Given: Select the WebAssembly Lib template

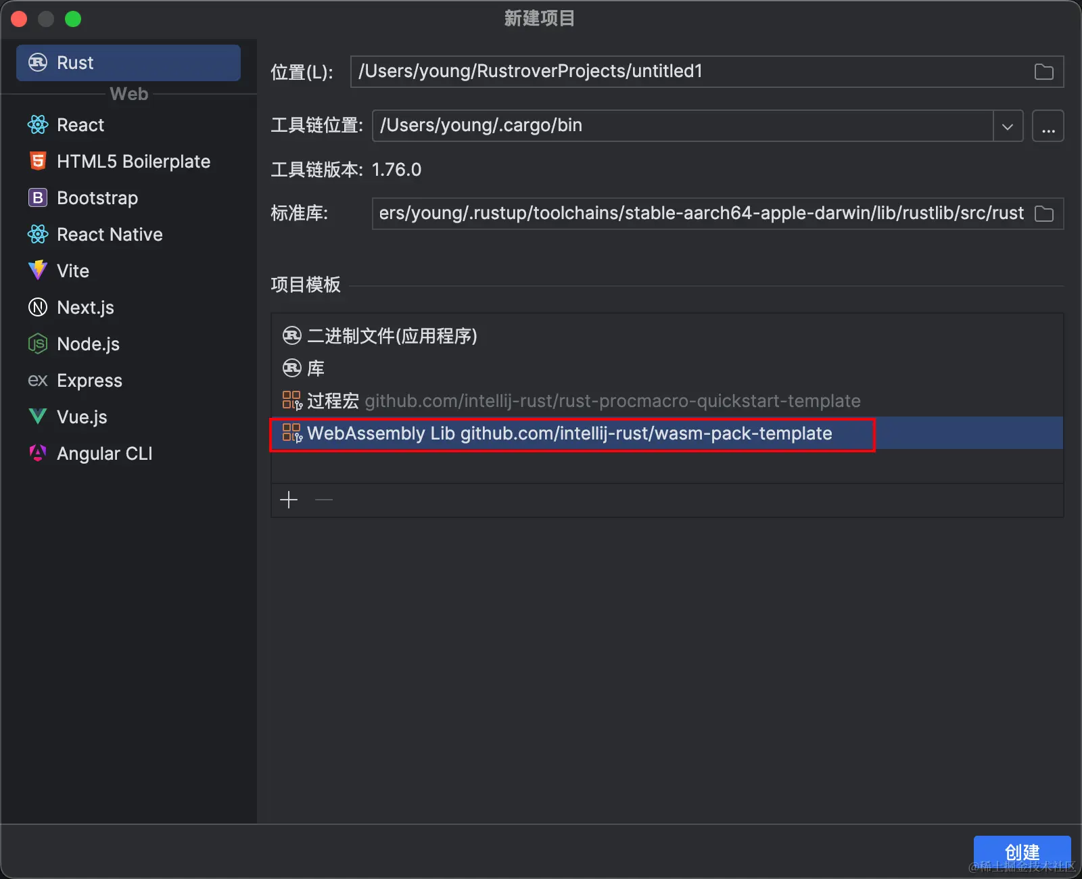Looking at the screenshot, I should 667,433.
